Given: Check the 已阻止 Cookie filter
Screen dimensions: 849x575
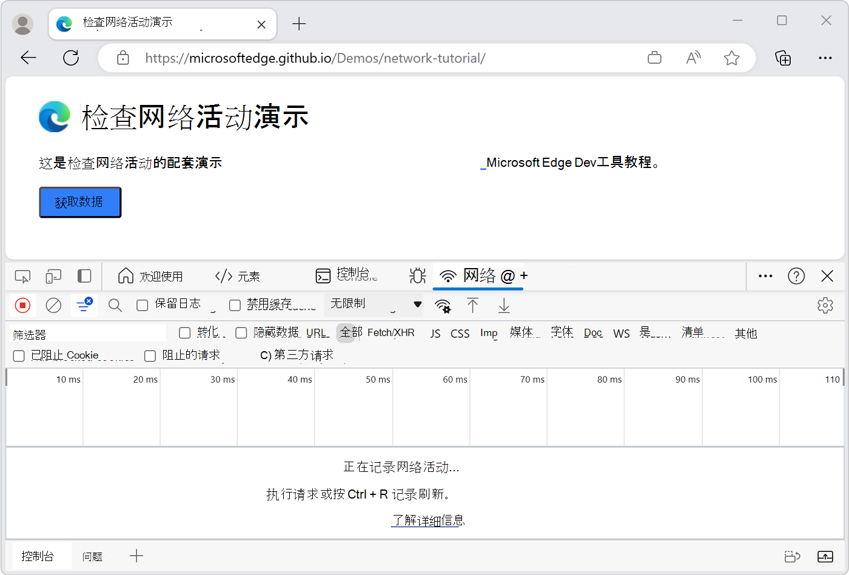Looking at the screenshot, I should coord(19,355).
